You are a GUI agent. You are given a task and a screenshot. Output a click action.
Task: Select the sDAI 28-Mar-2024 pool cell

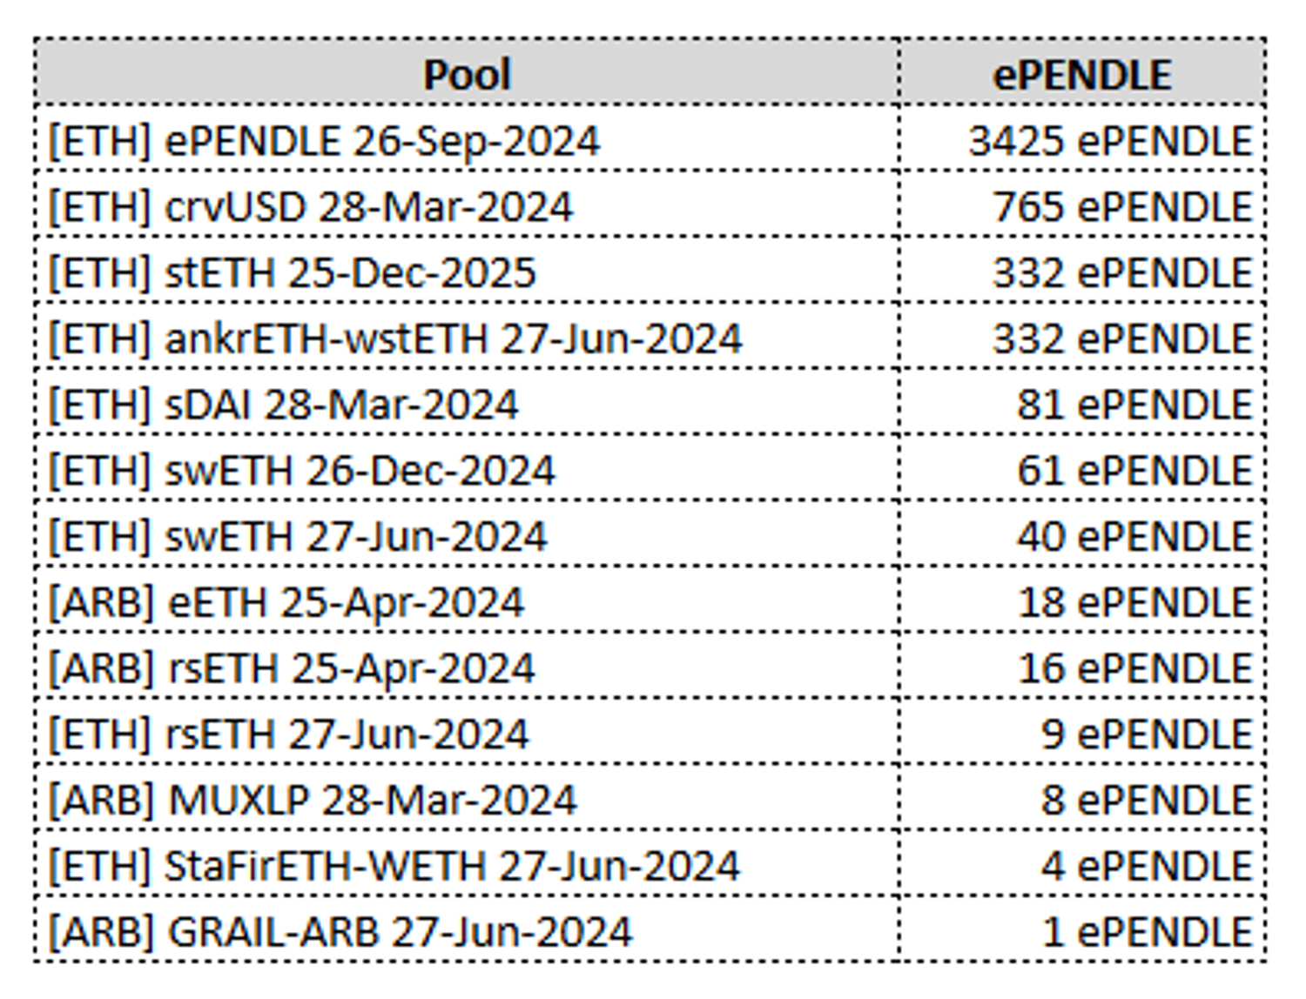coord(283,405)
